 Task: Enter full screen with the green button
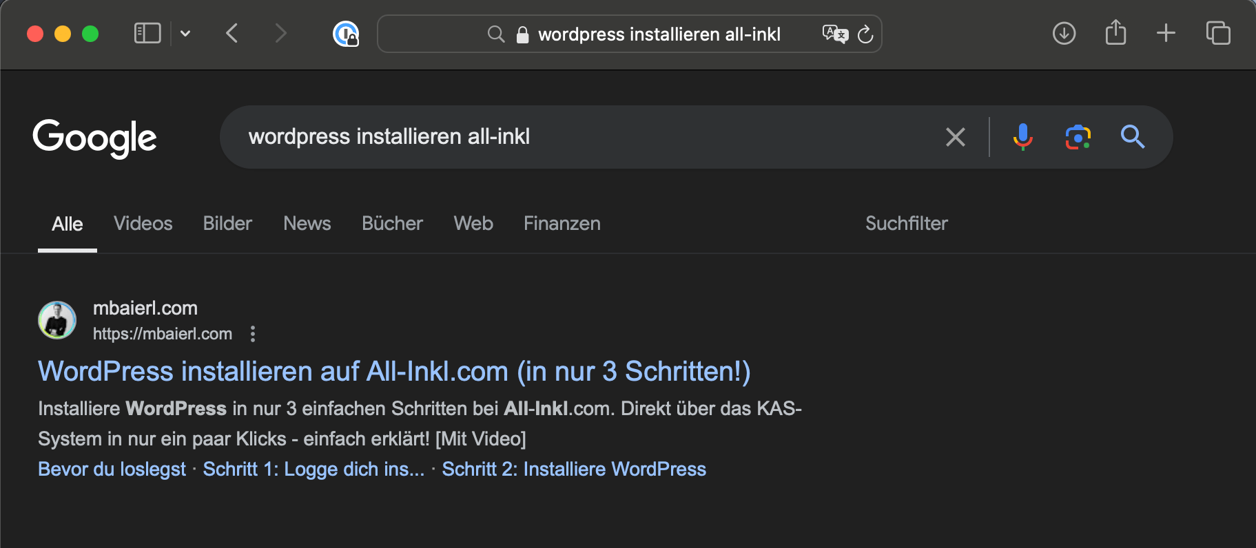[90, 34]
